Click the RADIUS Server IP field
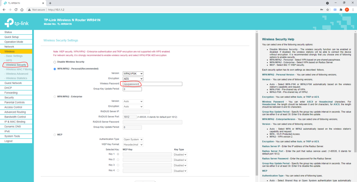This screenshot has width=357, height=182. (136, 112)
